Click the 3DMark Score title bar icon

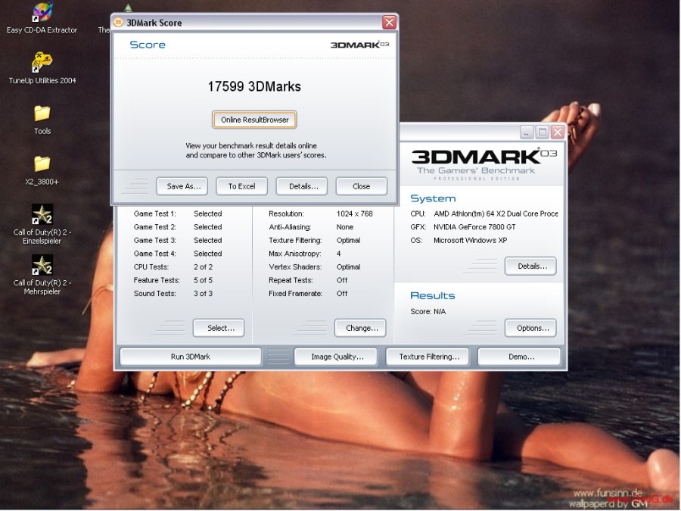click(118, 23)
